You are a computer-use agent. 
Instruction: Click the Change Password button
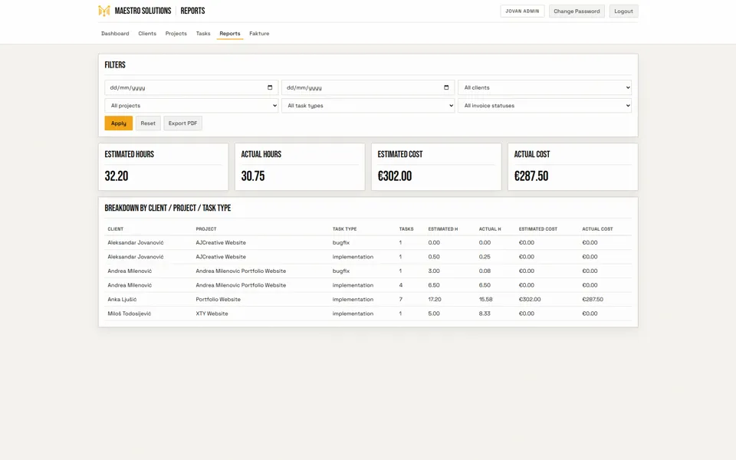coord(577,11)
